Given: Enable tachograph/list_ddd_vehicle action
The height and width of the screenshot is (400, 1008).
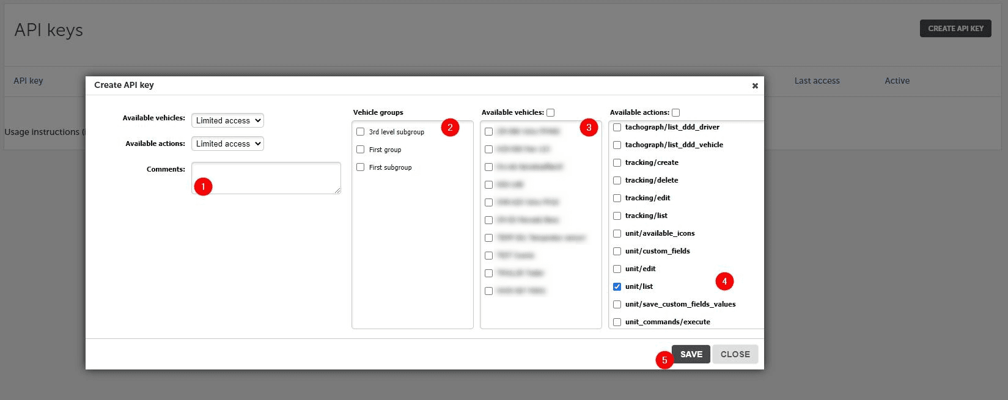Looking at the screenshot, I should click(x=617, y=145).
